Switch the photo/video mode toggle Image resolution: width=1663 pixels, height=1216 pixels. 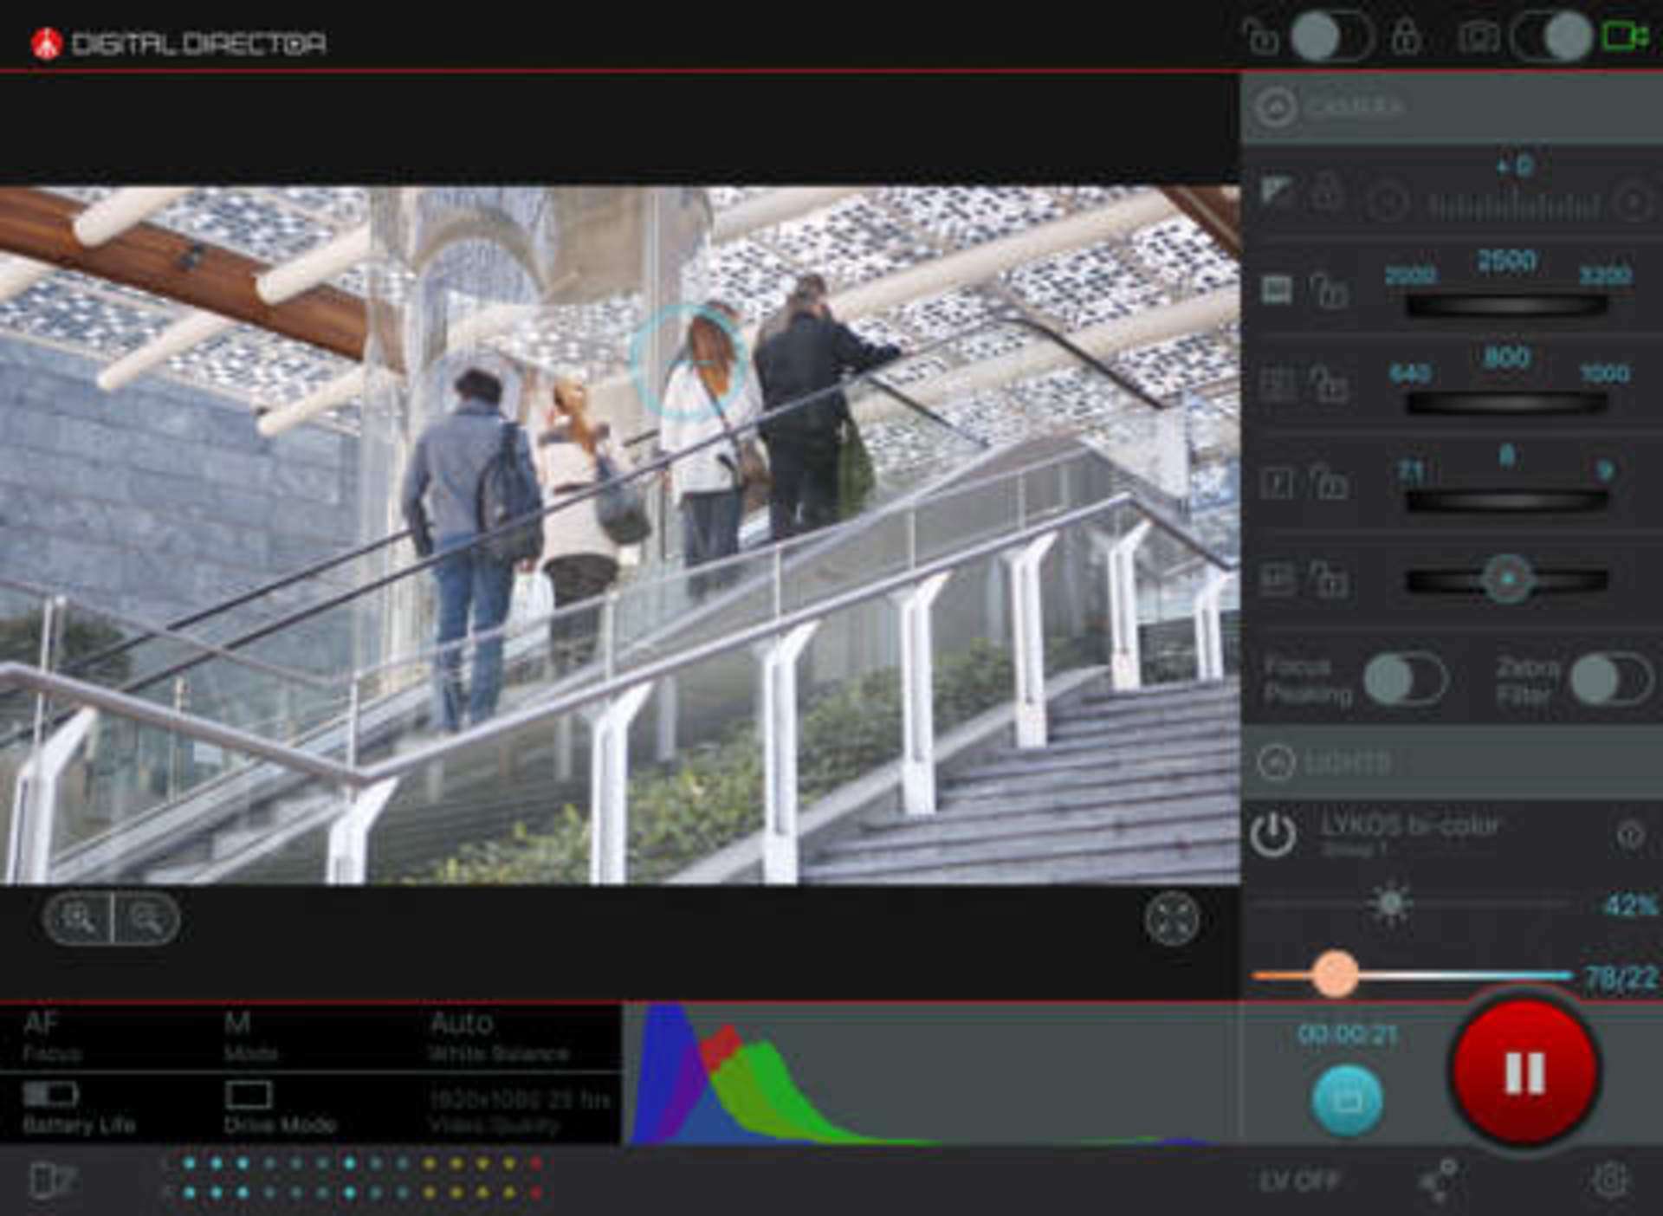pos(1552,37)
